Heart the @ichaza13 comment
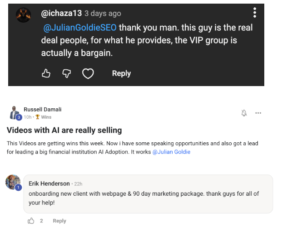 click(88, 73)
